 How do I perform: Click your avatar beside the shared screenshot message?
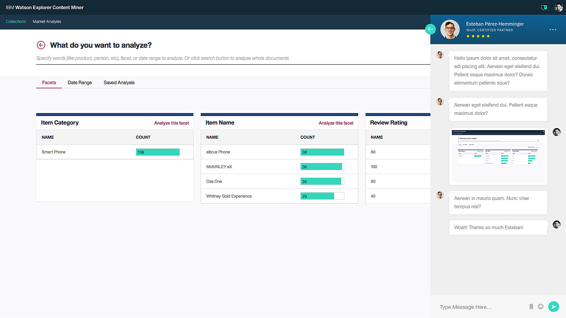(557, 132)
